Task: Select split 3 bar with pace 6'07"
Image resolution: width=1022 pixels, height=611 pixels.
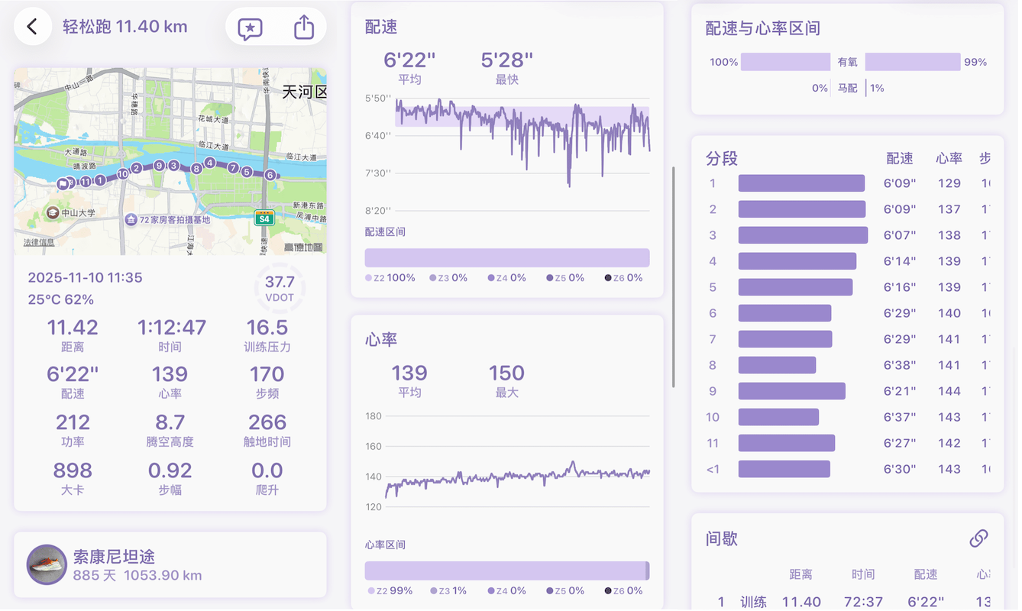Action: (803, 235)
